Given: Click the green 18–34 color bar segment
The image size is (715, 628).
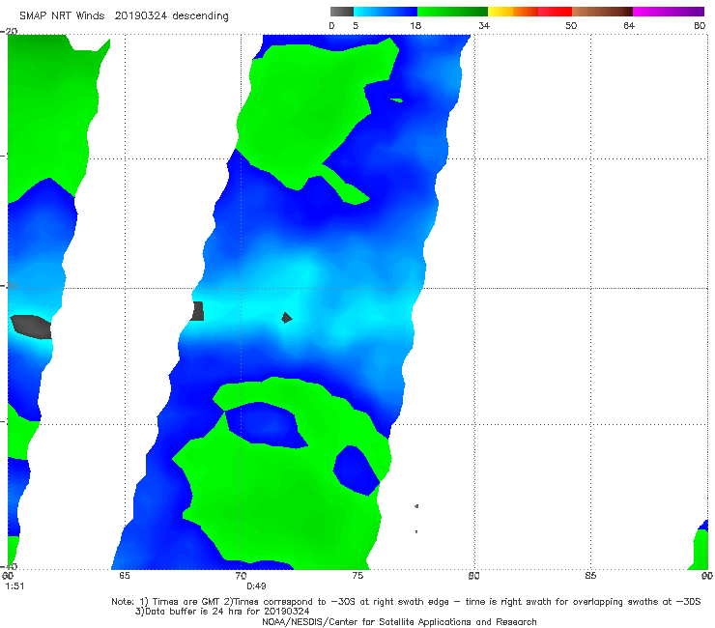Looking at the screenshot, I should click(x=452, y=12).
